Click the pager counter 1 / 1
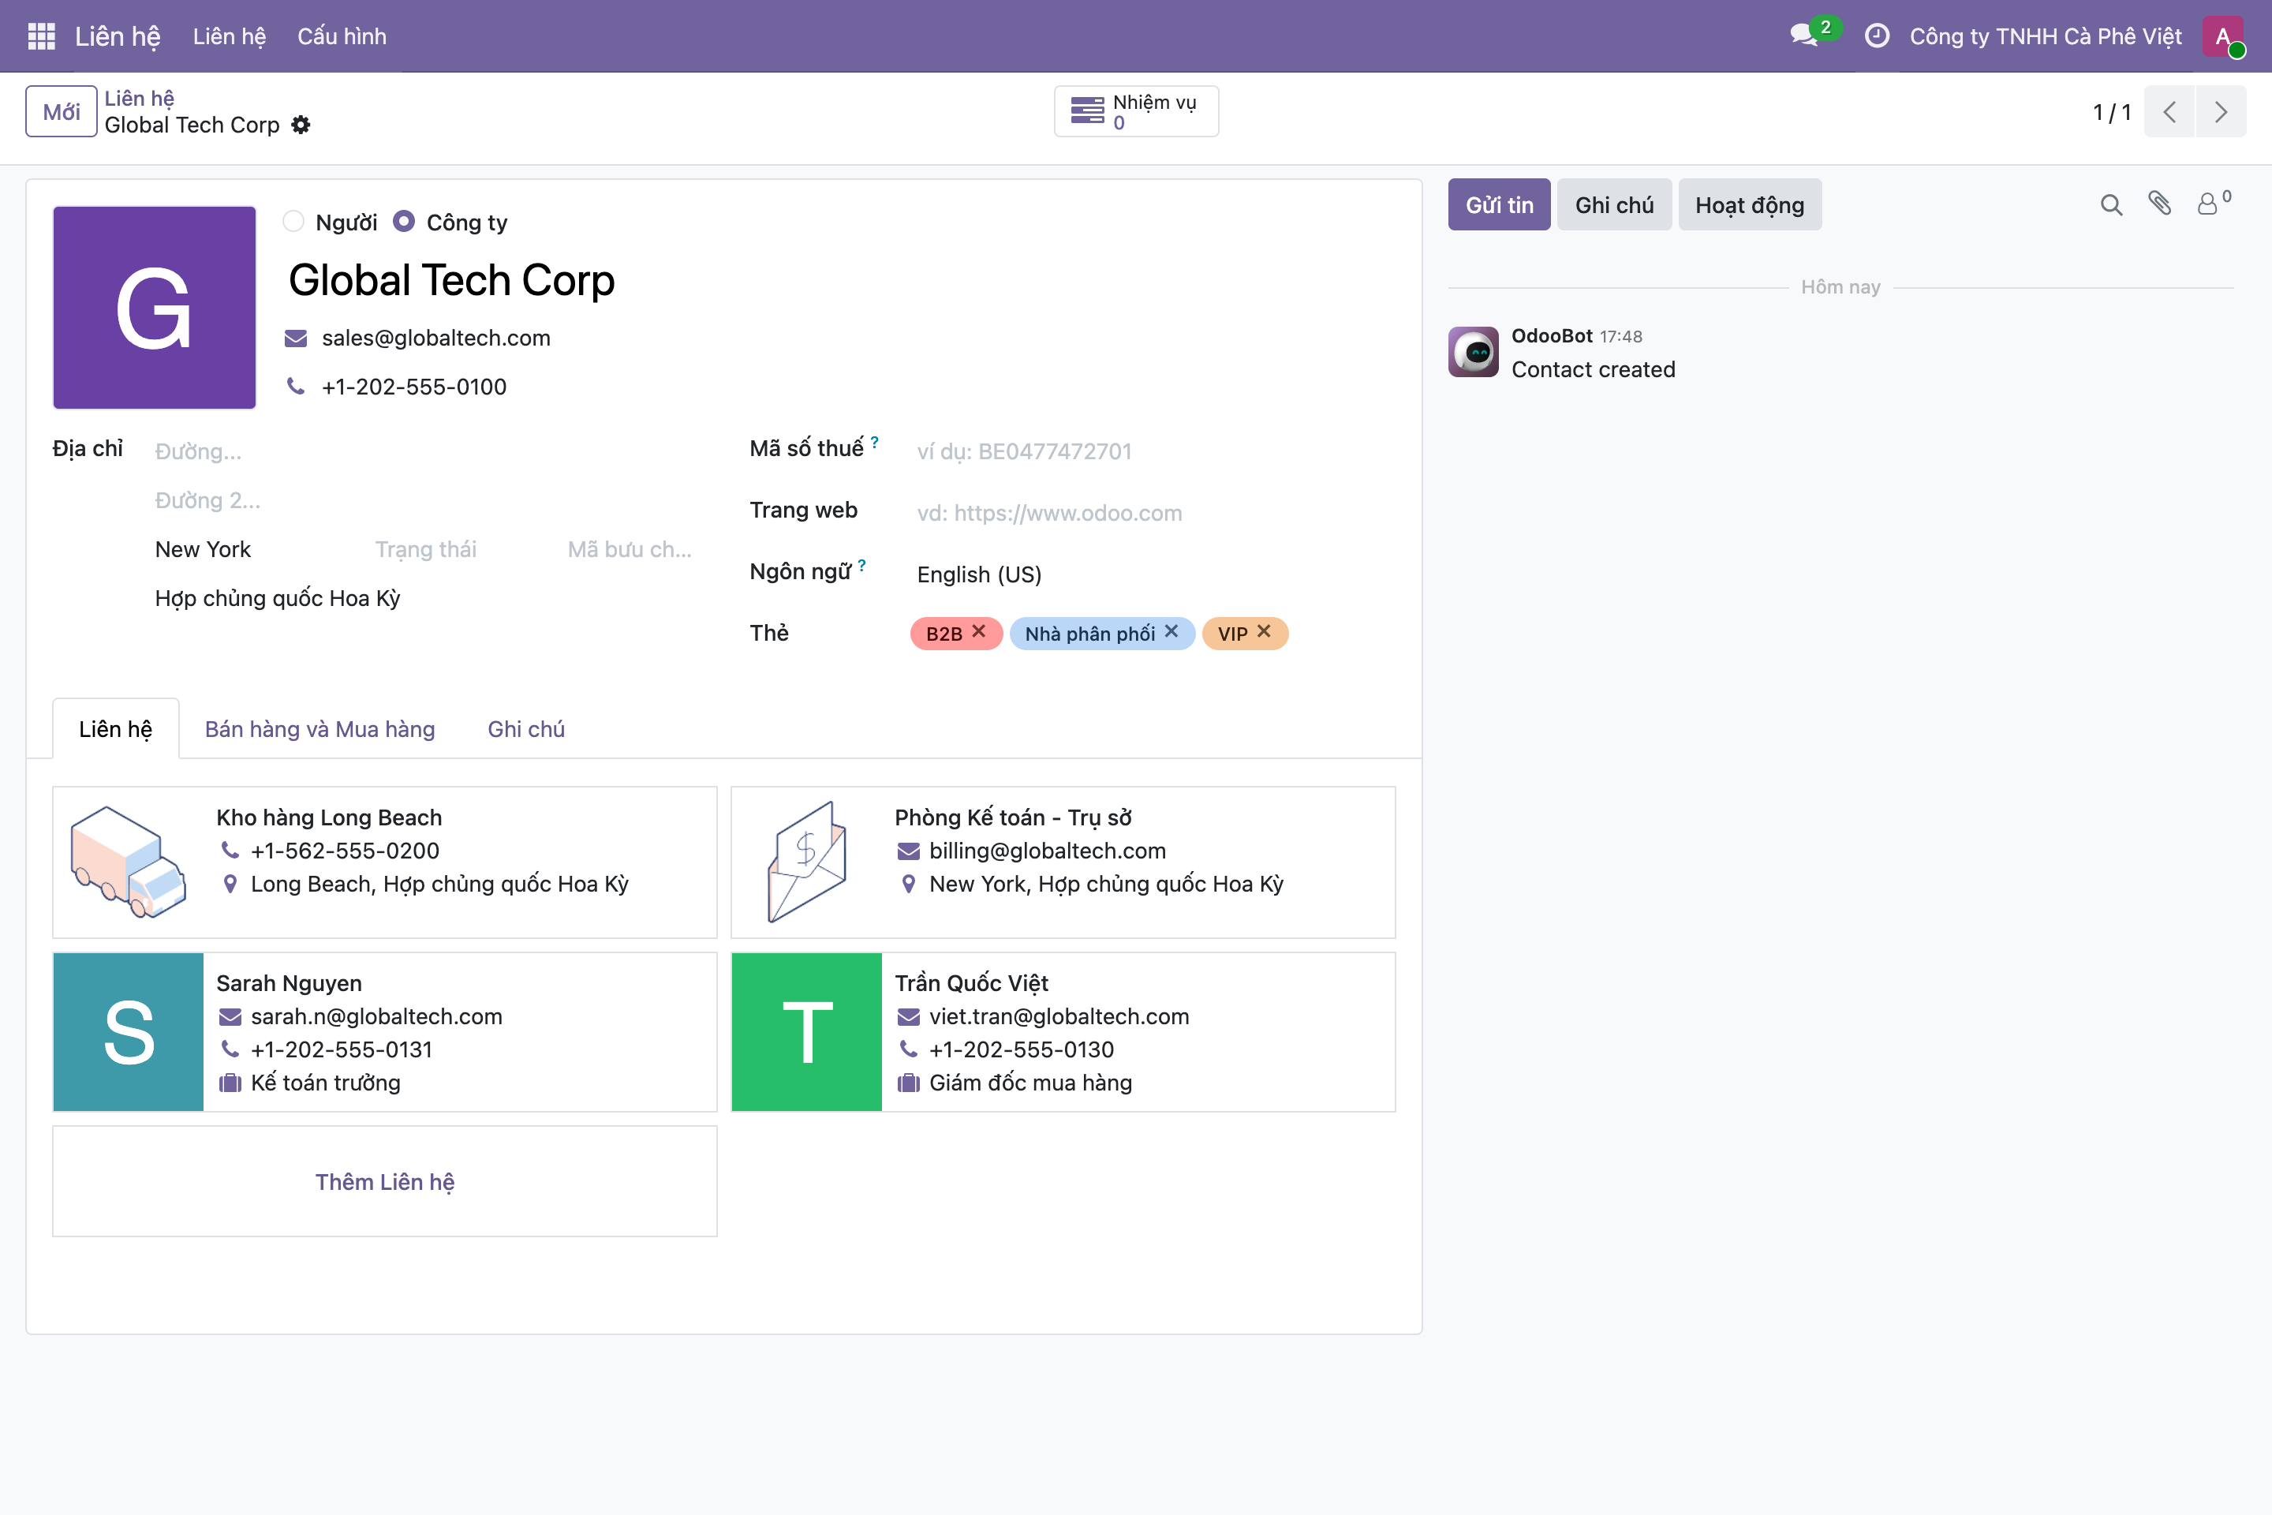Viewport: 2272px width, 1515px height. [x=2112, y=112]
